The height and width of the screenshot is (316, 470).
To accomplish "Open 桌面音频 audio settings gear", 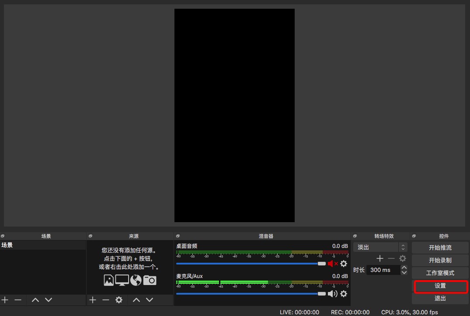I will coord(344,264).
